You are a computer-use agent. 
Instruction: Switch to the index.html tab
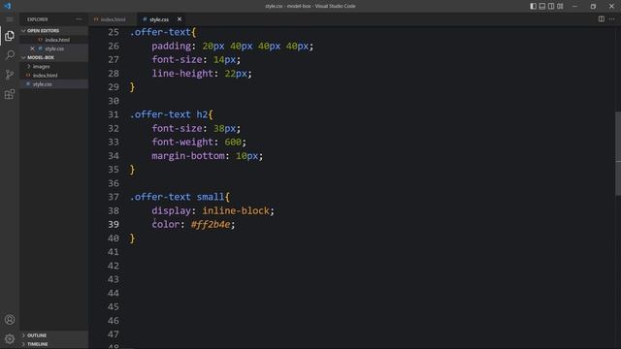tap(113, 19)
